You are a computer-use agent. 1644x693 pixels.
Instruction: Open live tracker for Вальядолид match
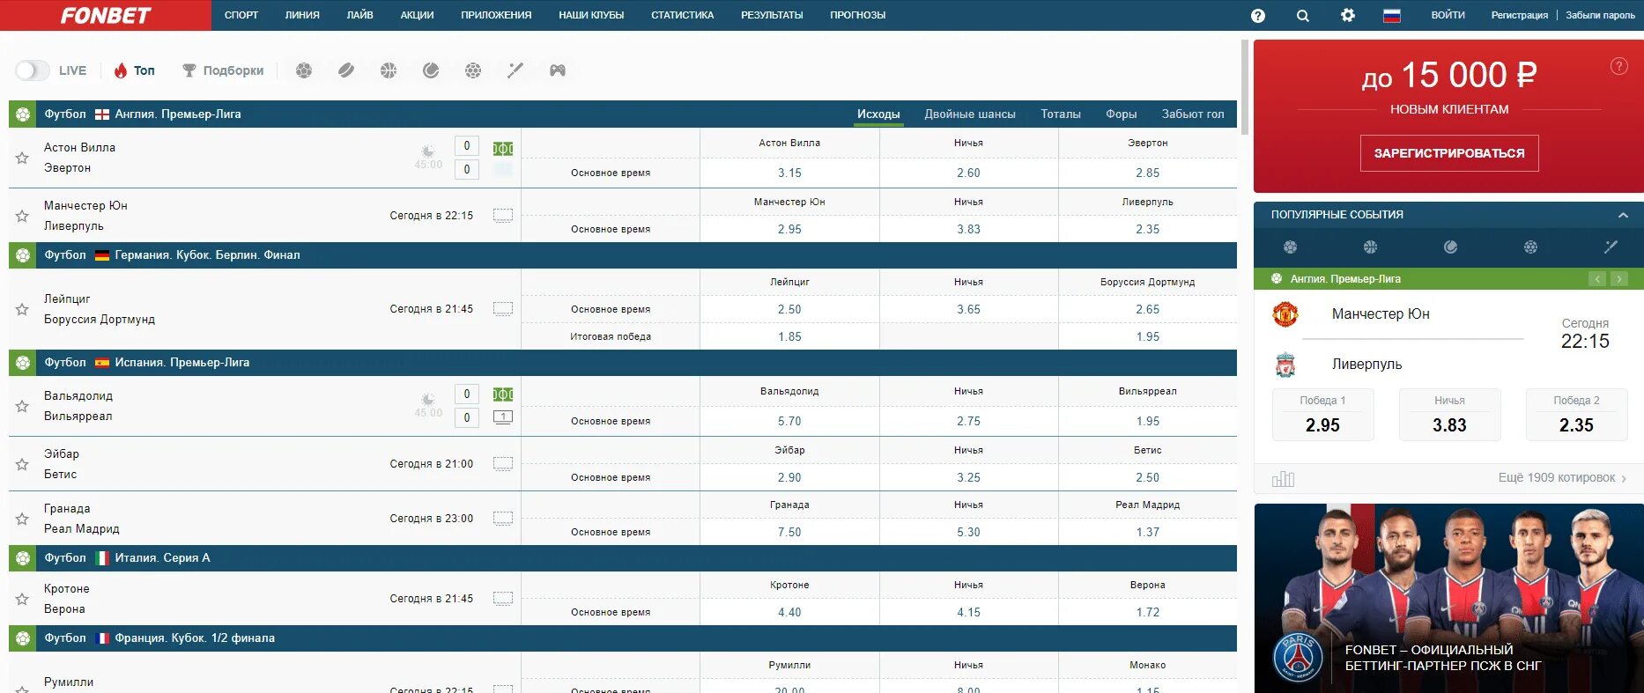tap(503, 394)
